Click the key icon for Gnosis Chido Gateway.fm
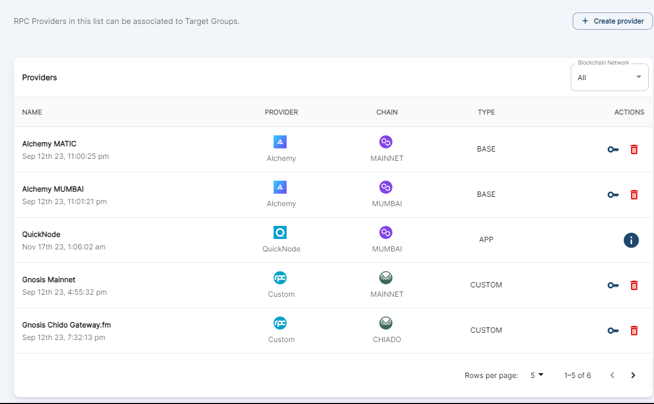The width and height of the screenshot is (654, 404). tap(613, 331)
